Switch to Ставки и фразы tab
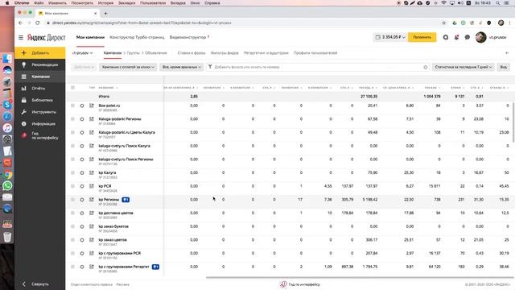The image size is (515, 290). [192, 53]
